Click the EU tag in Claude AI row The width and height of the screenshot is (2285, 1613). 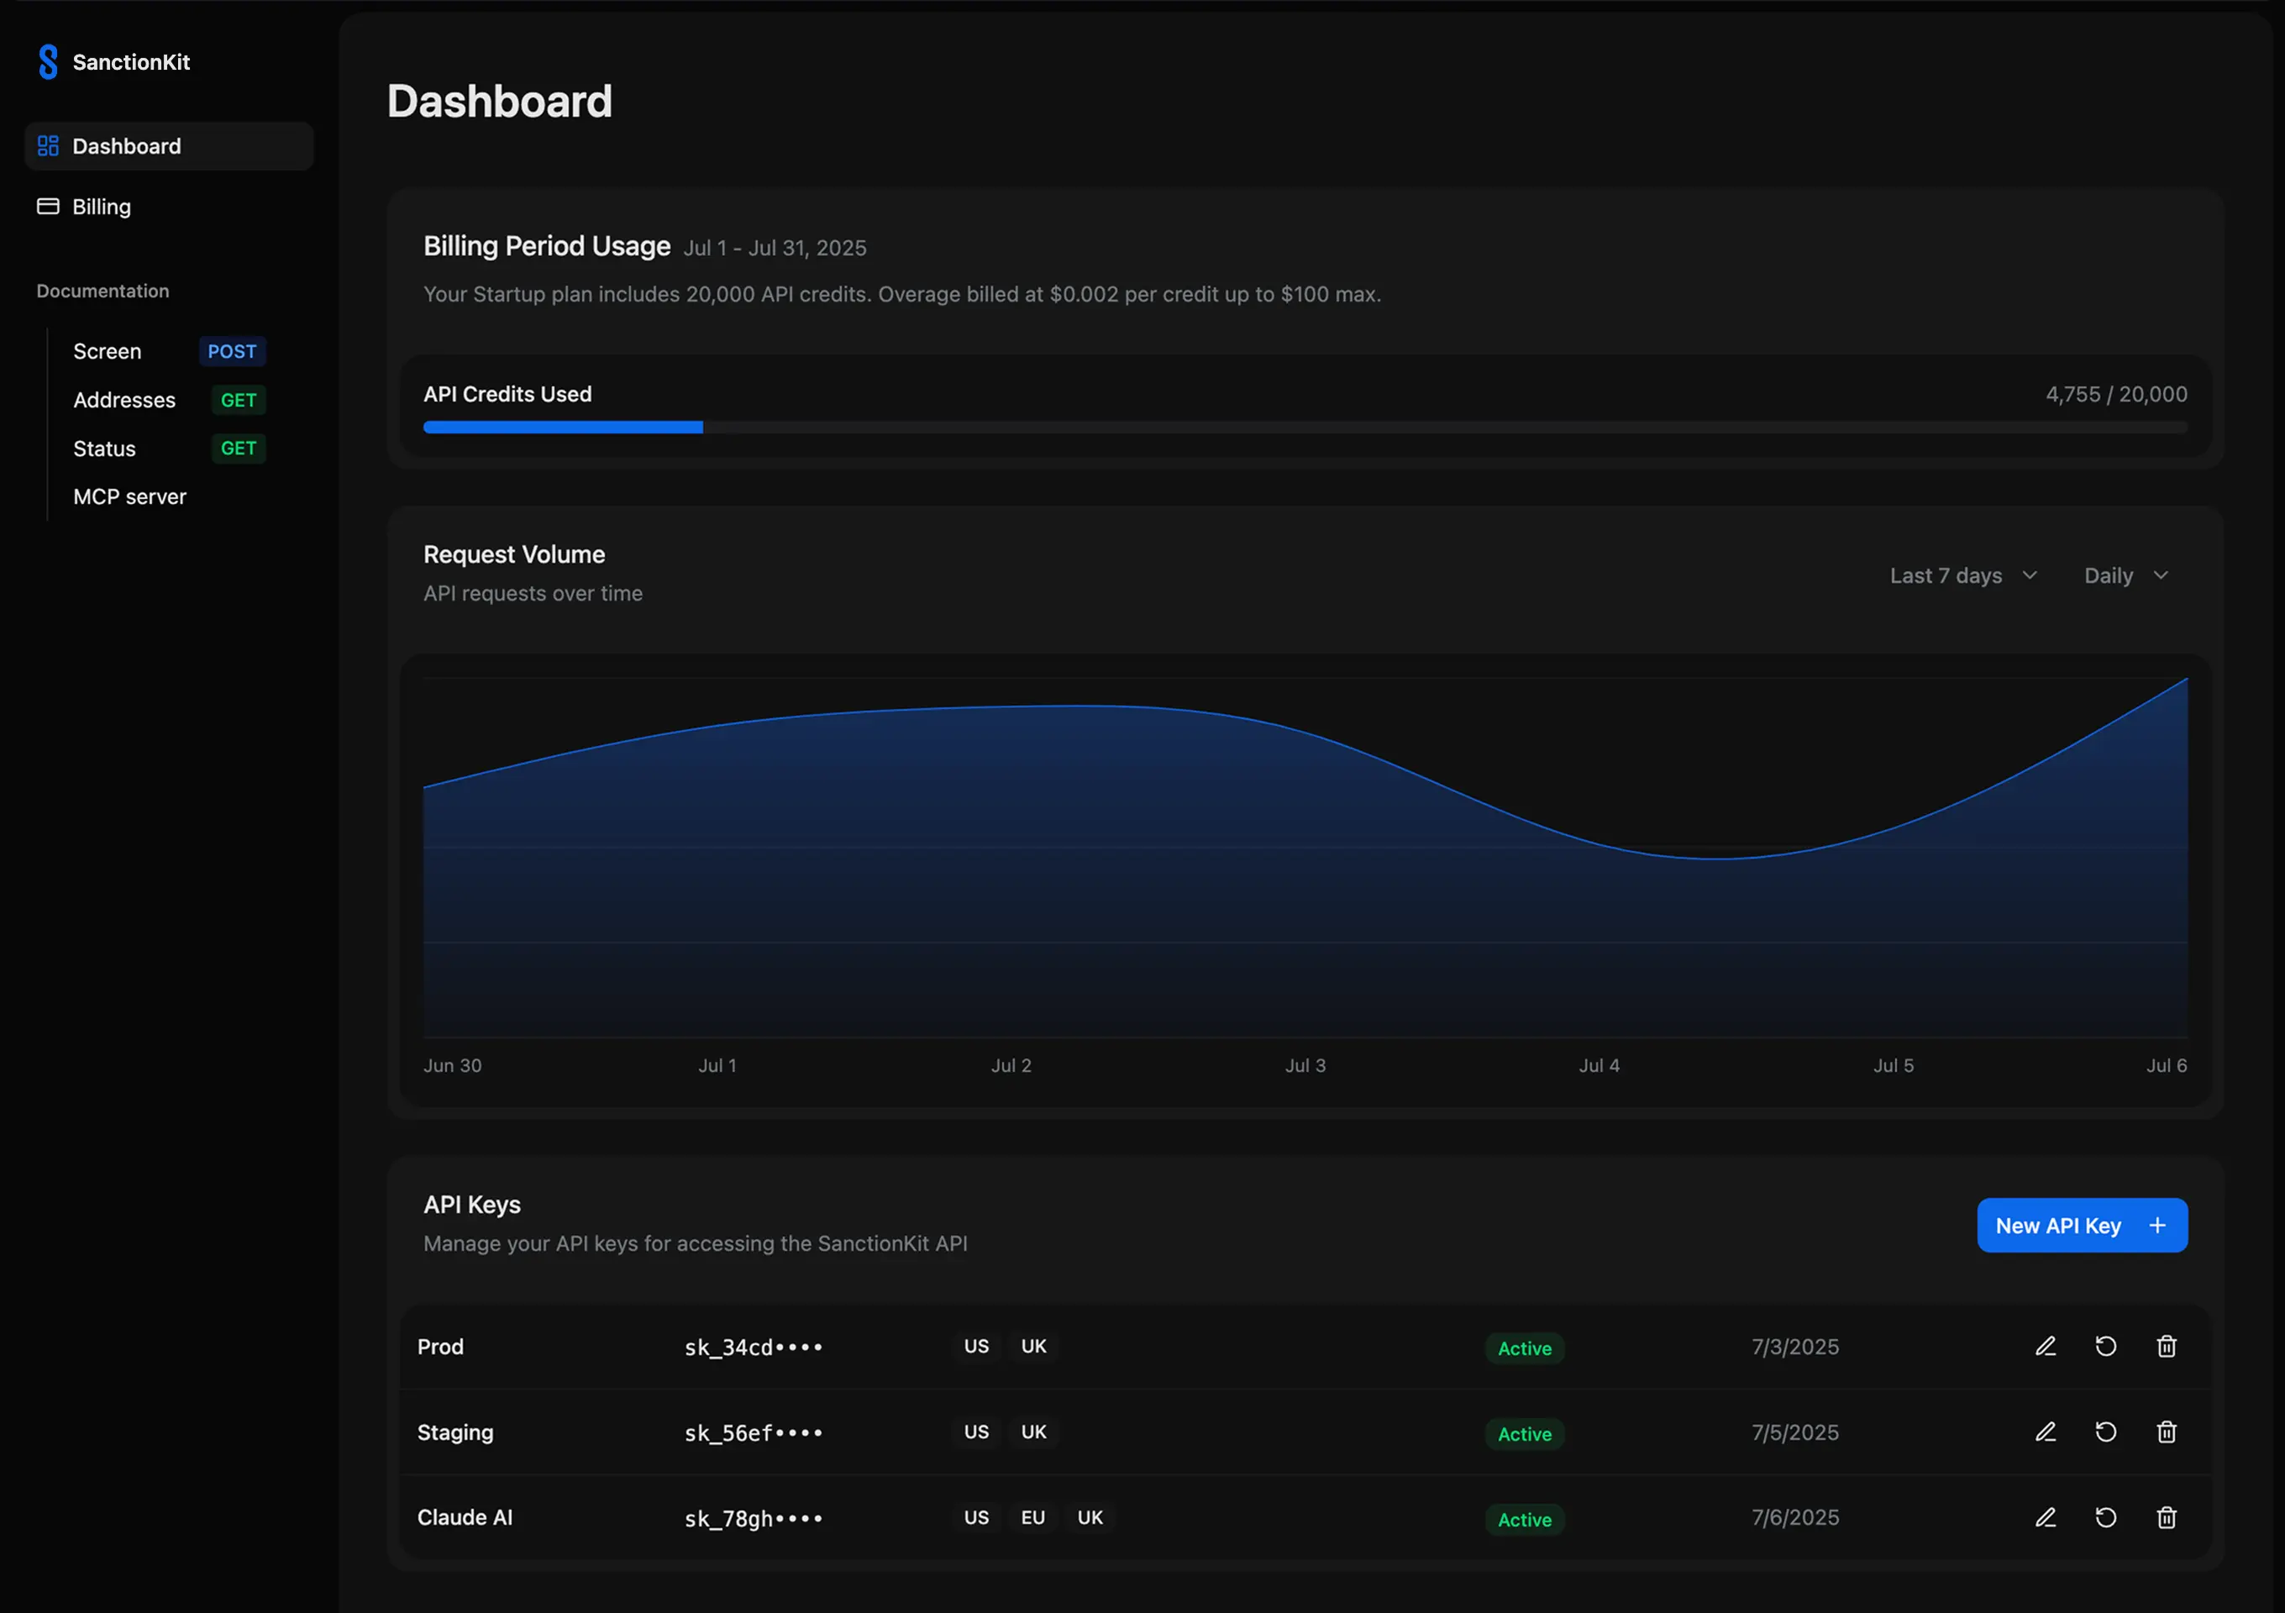pos(1033,1517)
